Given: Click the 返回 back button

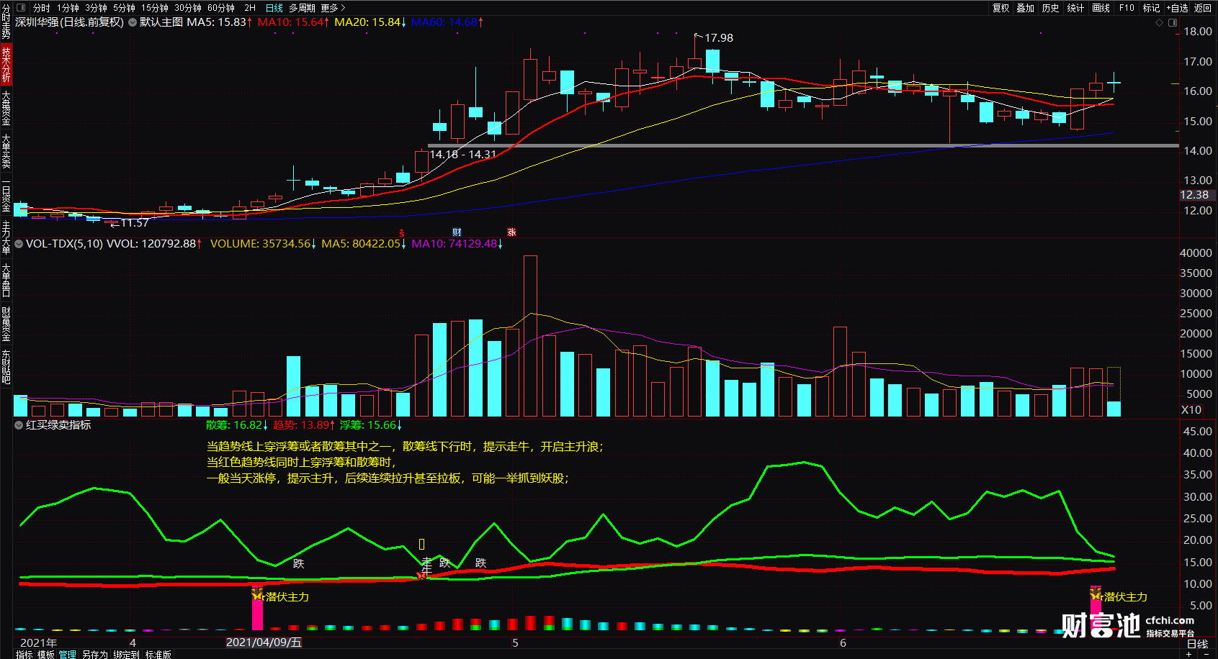Looking at the screenshot, I should tap(1203, 8).
